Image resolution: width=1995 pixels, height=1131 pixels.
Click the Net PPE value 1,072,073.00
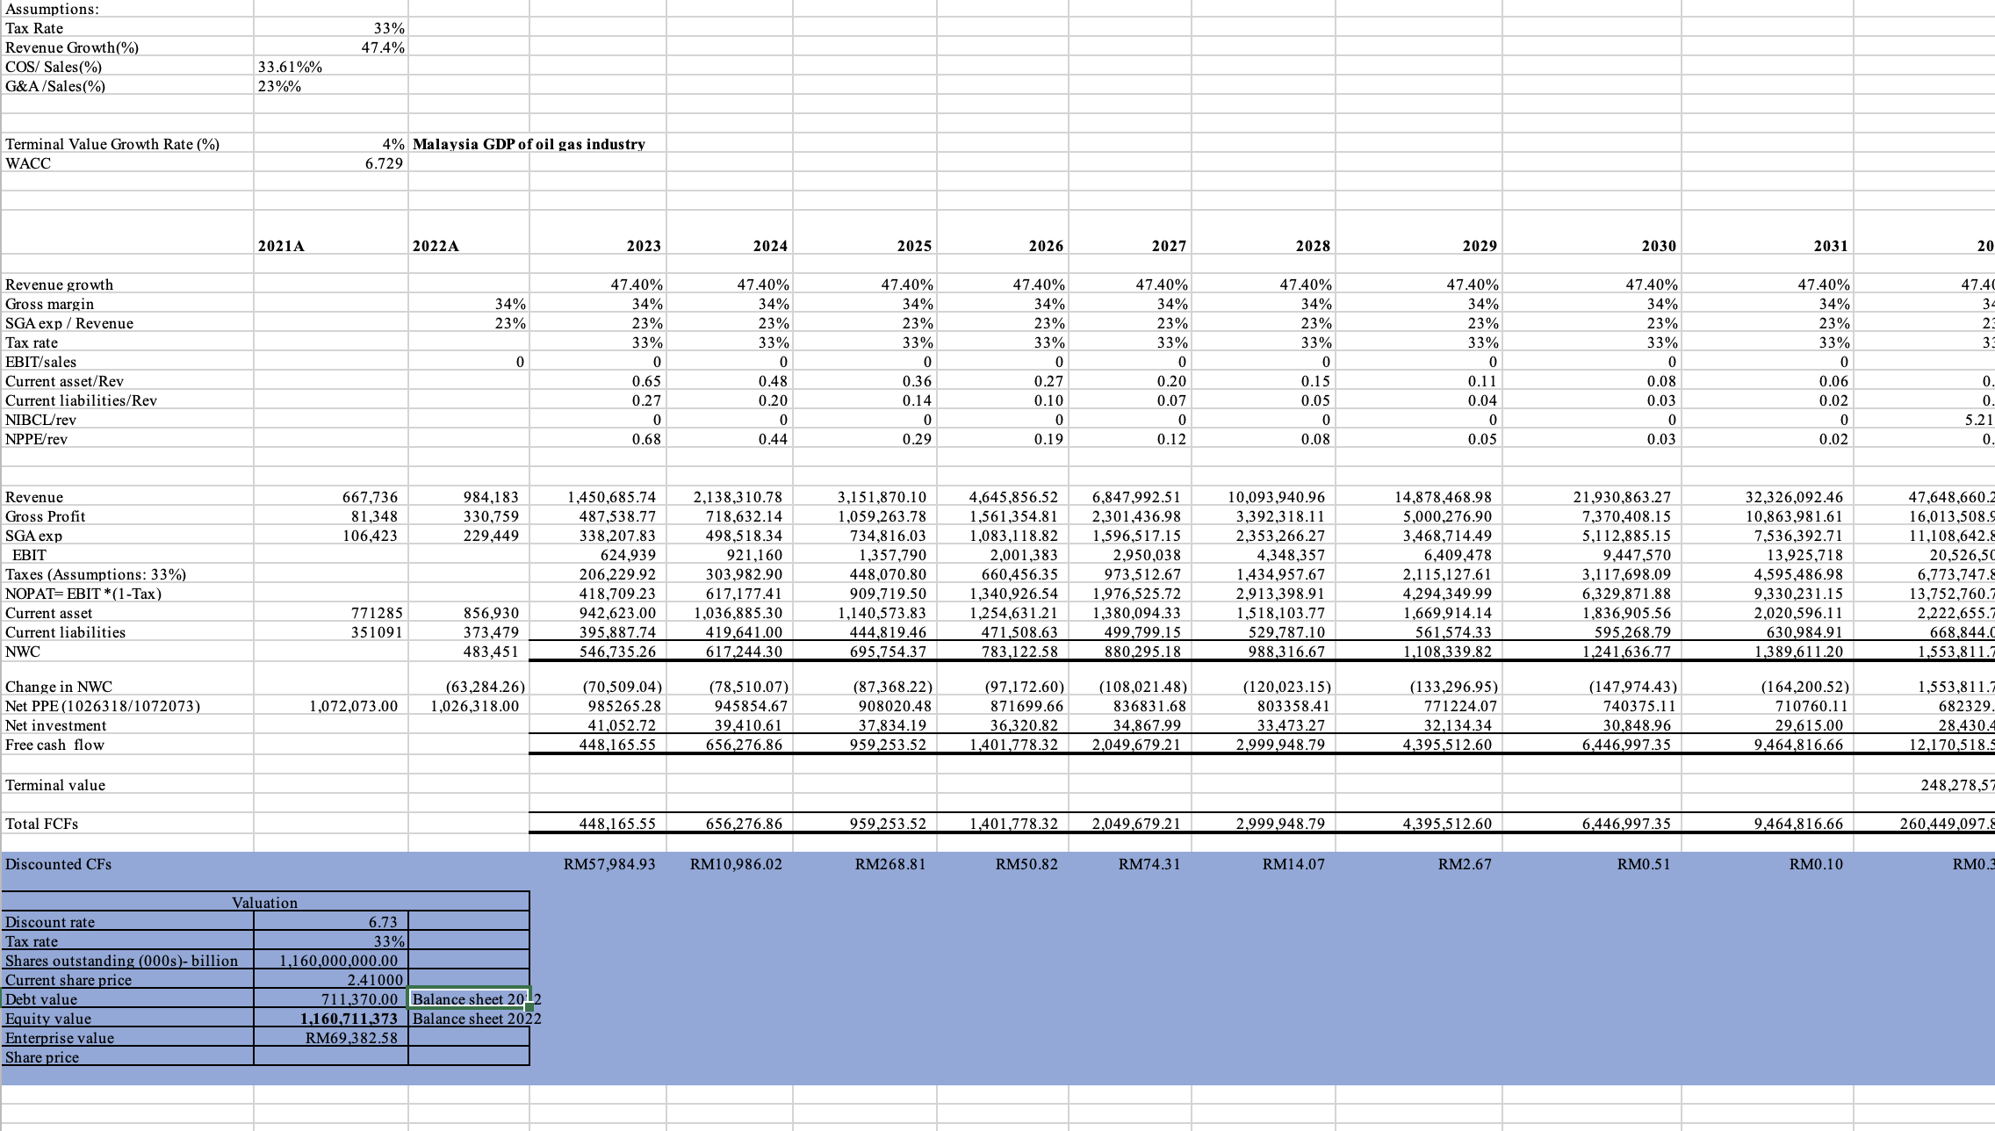(x=353, y=706)
